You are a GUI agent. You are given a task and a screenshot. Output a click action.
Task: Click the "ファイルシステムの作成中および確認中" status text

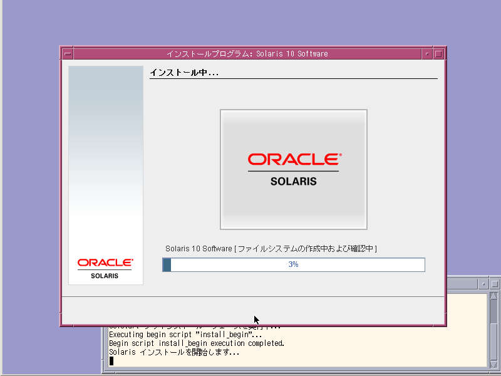(306, 248)
